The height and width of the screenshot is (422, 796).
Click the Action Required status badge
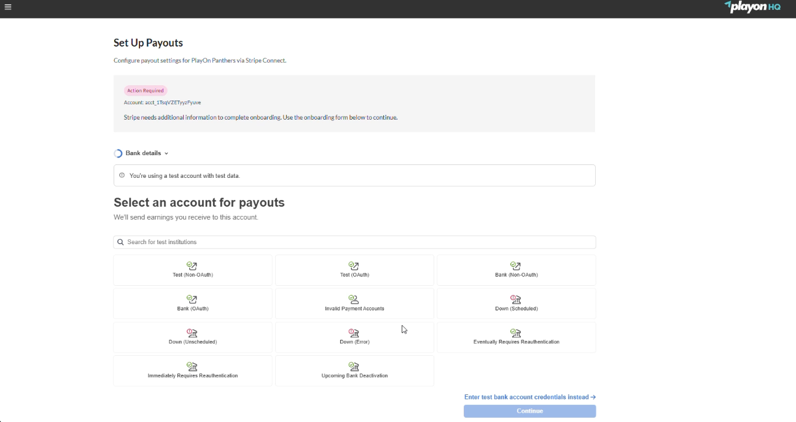(146, 91)
